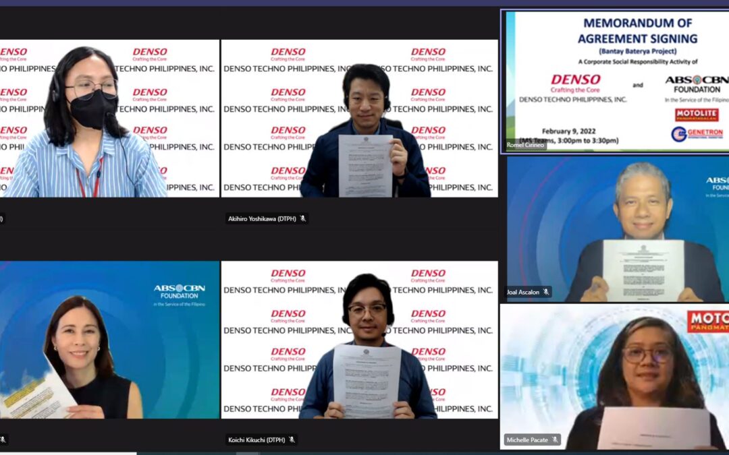Click the Michelle Pacate name bar

point(528,439)
